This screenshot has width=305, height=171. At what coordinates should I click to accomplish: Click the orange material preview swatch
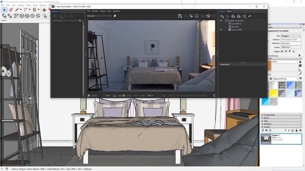[x=269, y=66]
